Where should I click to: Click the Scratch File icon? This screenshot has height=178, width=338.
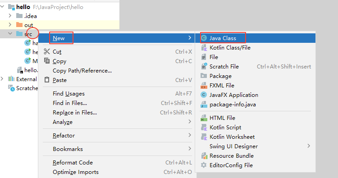(x=204, y=66)
